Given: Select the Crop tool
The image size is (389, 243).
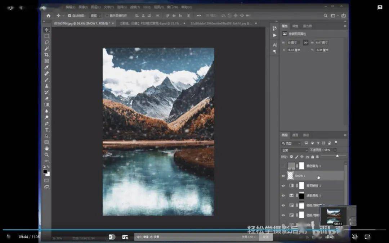Looking at the screenshot, I should coord(46,55).
